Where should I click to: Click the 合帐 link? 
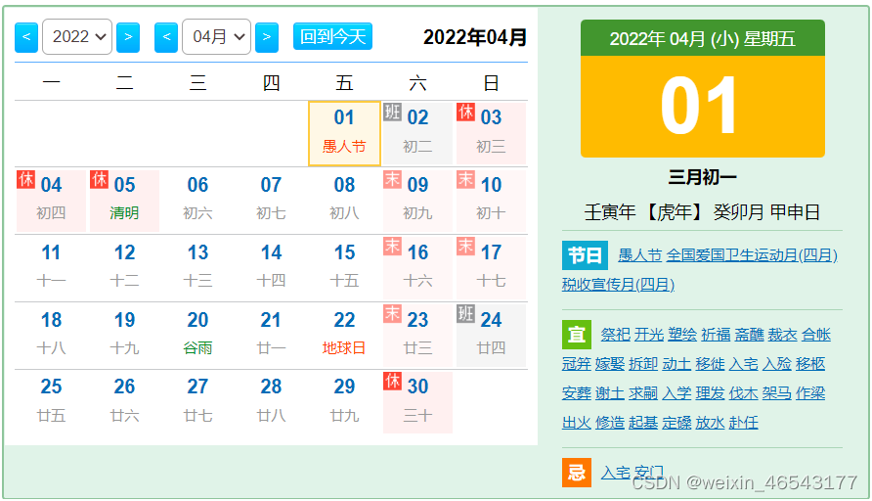click(x=816, y=335)
